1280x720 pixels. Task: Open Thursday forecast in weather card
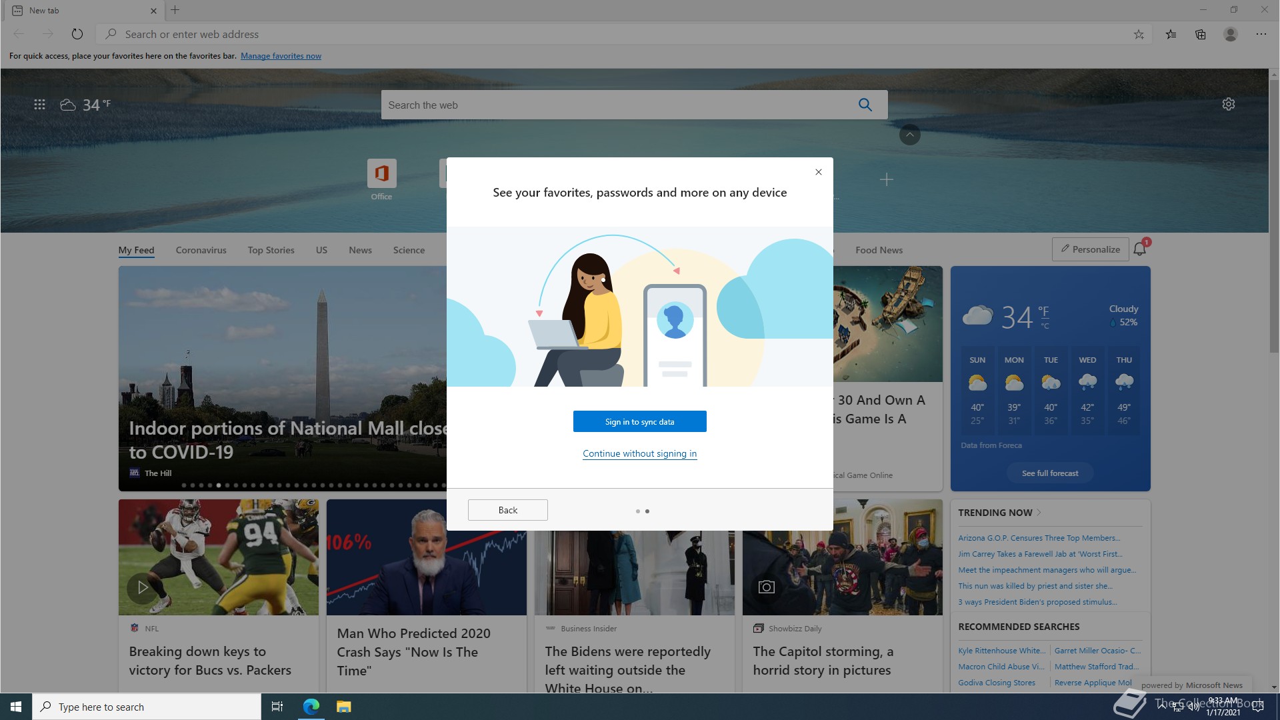(x=1124, y=390)
